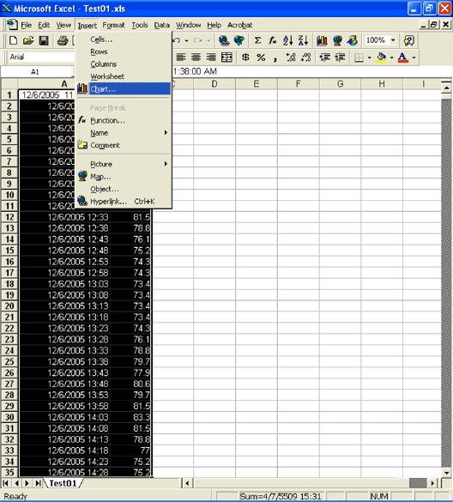Image resolution: width=453 pixels, height=502 pixels.
Task: Apply Currency Style dollar icon
Action: click(x=245, y=57)
